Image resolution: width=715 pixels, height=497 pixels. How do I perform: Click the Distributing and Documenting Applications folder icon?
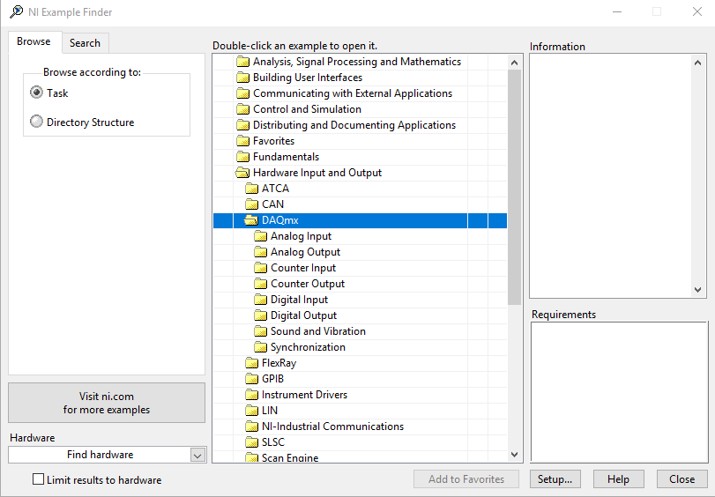[x=243, y=125]
